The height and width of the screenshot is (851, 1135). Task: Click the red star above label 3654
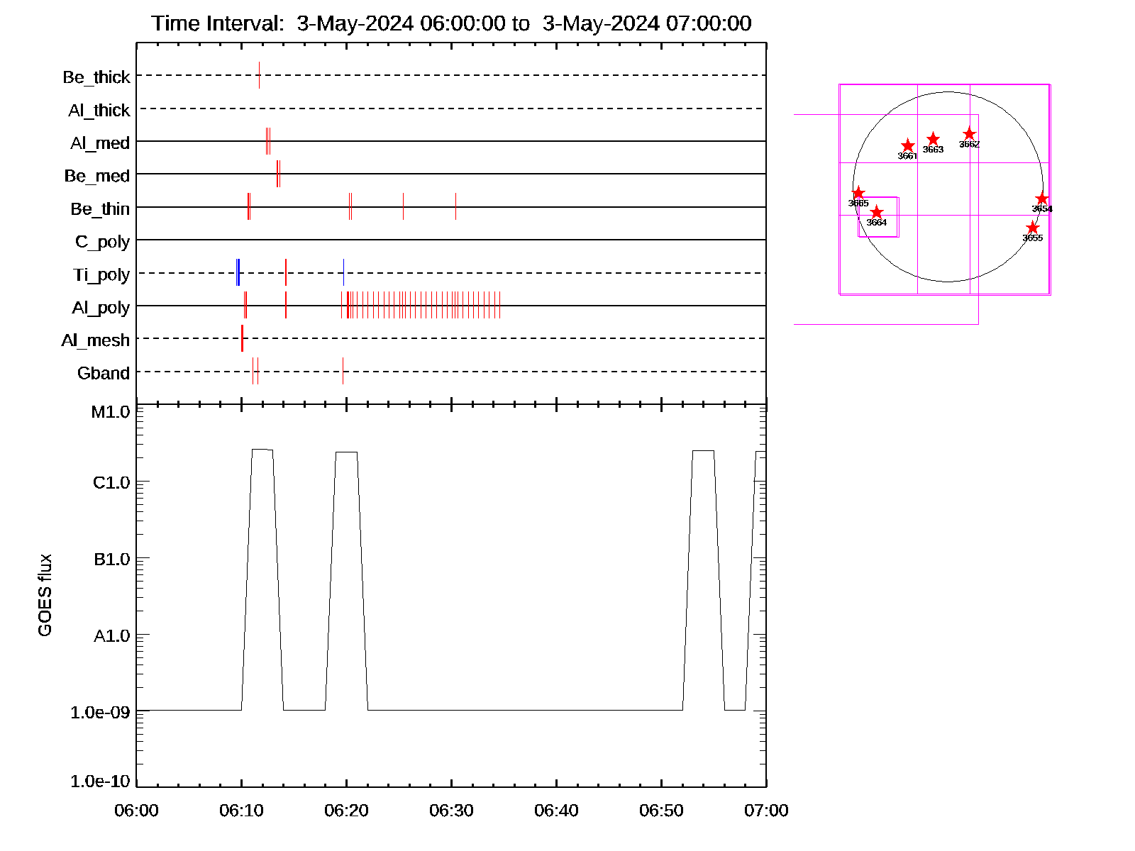pos(1041,199)
